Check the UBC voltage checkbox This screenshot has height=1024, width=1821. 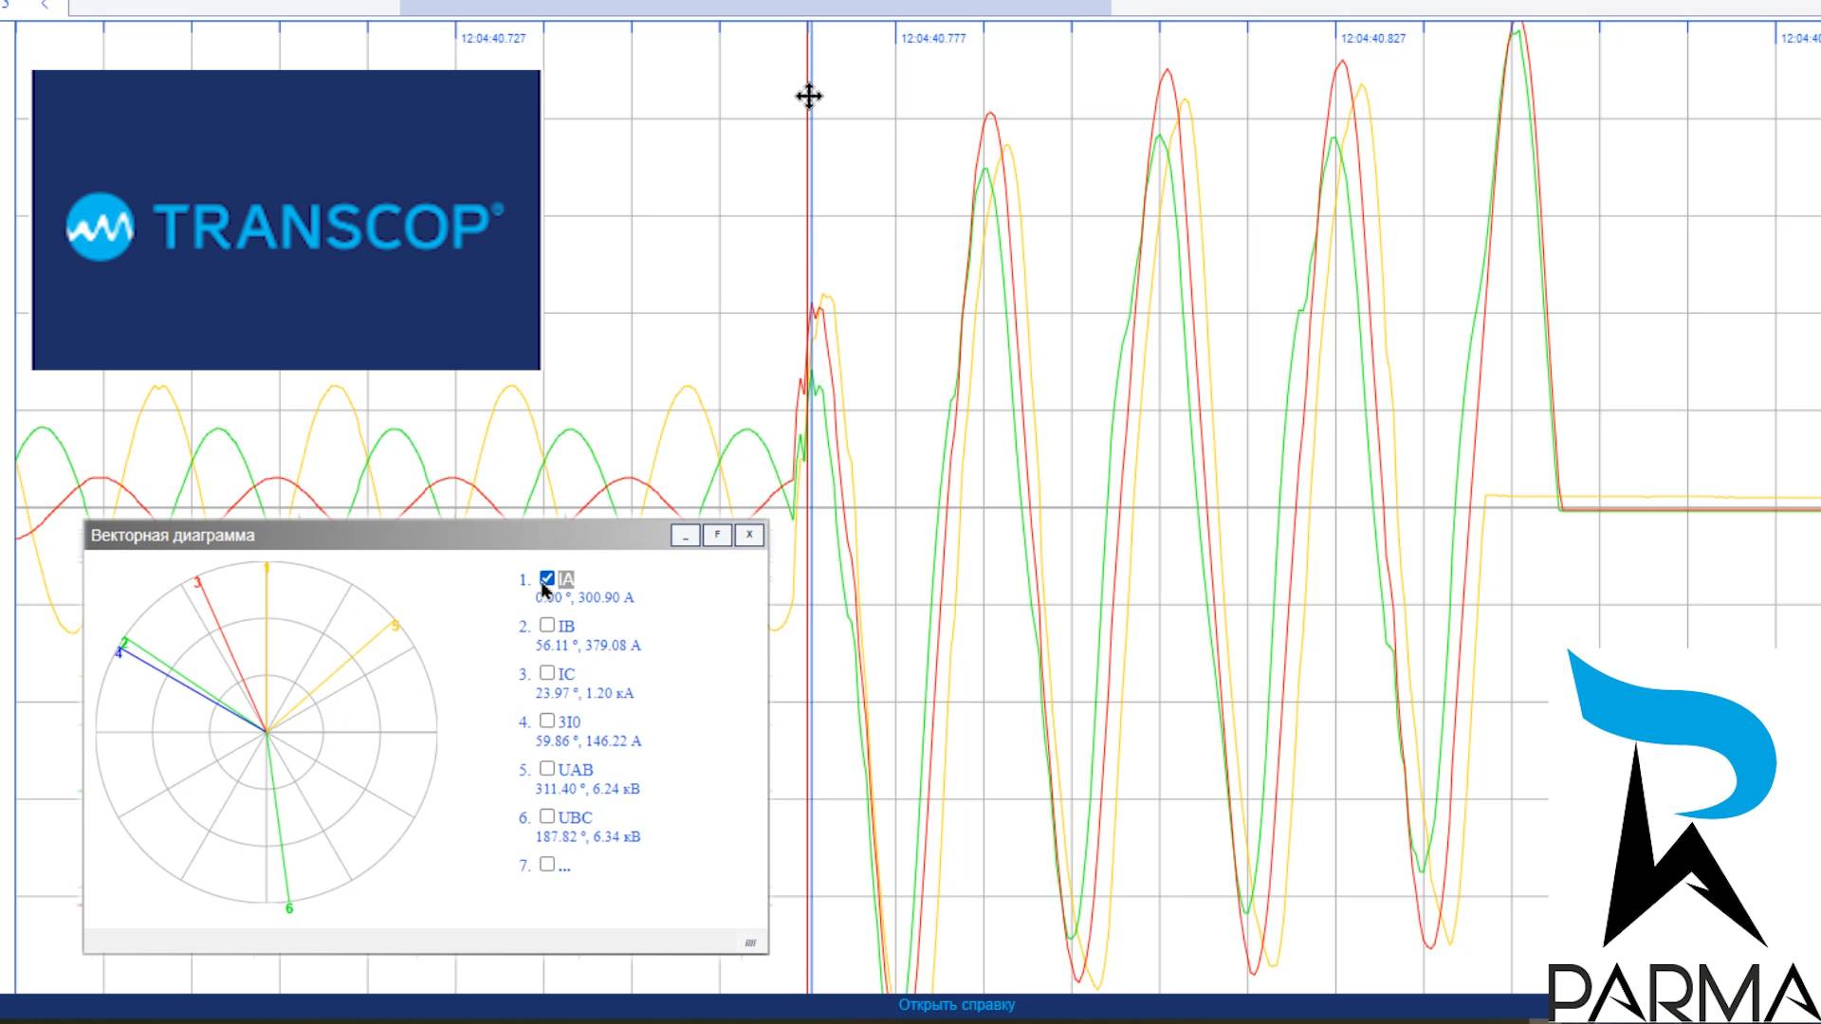547,815
